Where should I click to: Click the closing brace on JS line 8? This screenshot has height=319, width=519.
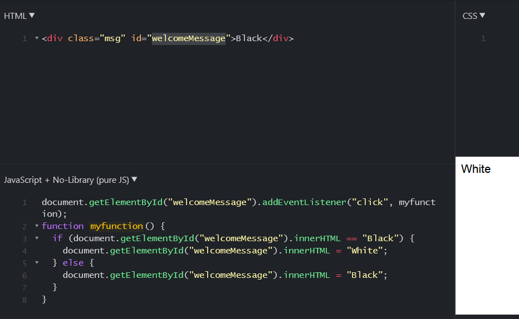pyautogui.click(x=45, y=299)
